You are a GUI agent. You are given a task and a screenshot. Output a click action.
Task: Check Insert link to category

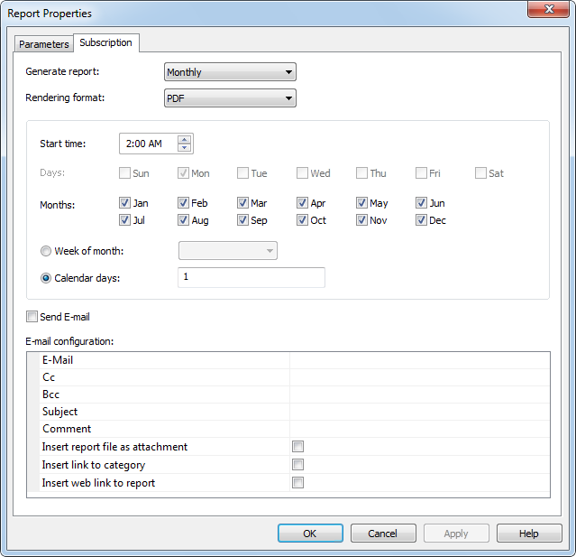[298, 465]
